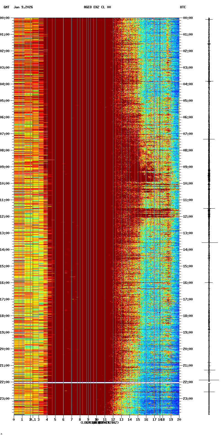
Task: Click frequency tick label 5 on bottom axis
Action: click(x=55, y=420)
